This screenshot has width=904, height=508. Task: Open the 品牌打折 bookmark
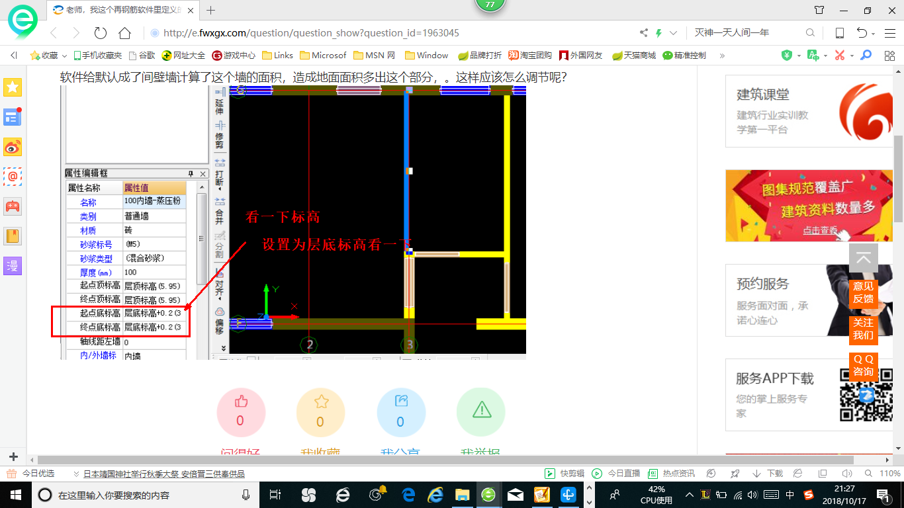click(480, 56)
